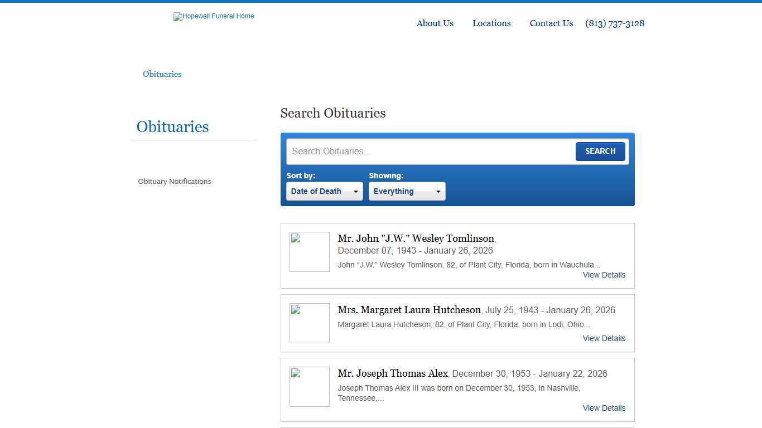Open Mr. John "J.W." Wesley Tomlinson's obituary name
The height and width of the screenshot is (428, 762).
(x=416, y=239)
